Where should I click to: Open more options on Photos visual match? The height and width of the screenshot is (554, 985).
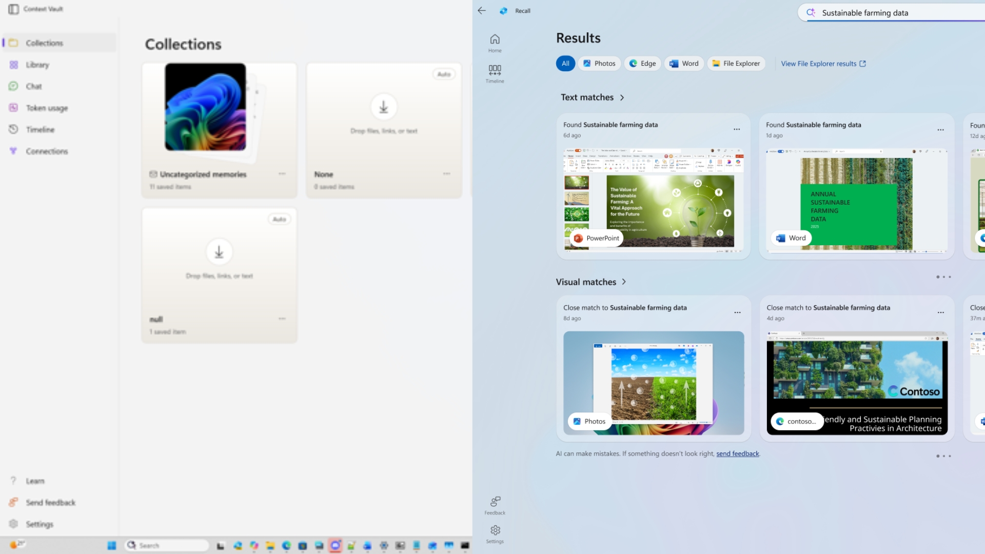click(737, 312)
